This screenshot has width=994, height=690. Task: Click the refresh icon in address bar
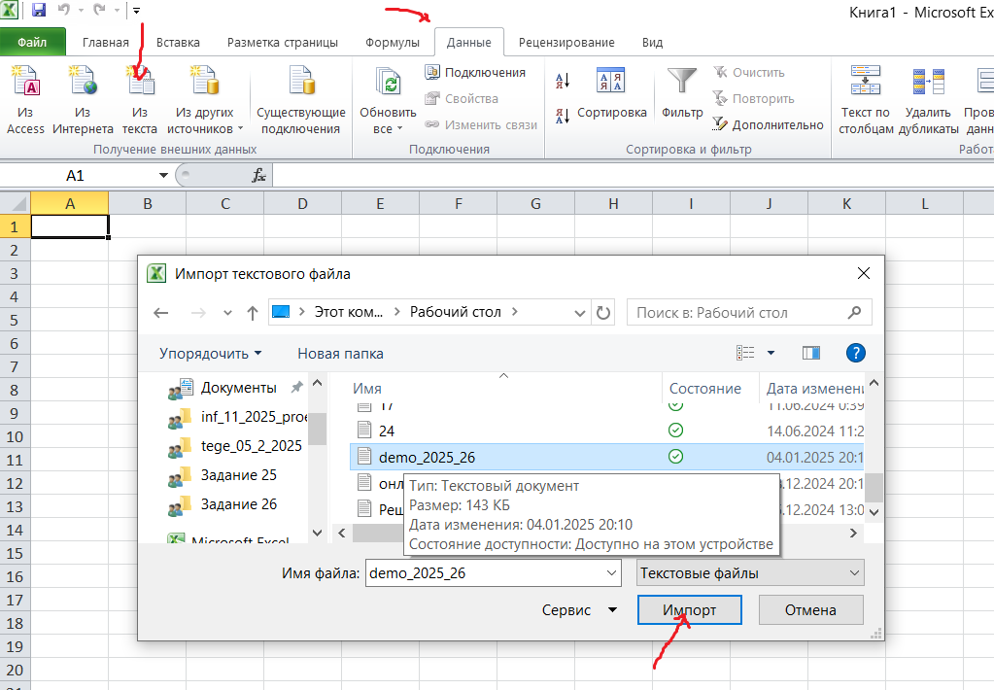pyautogui.click(x=602, y=313)
